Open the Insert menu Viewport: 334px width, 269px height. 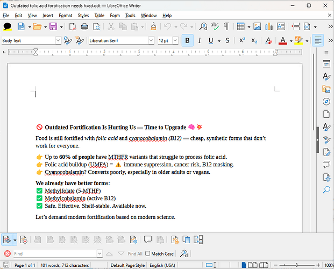point(48,16)
